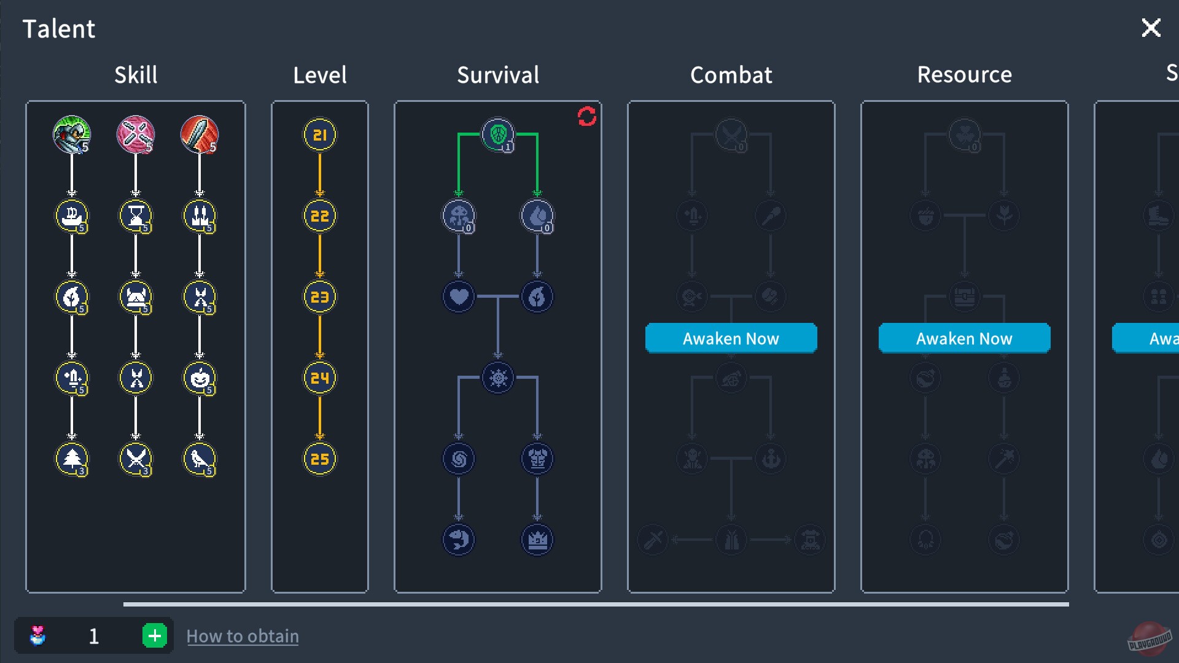Click the green plus to add talent points
Screen dimensions: 1179x663
155,636
